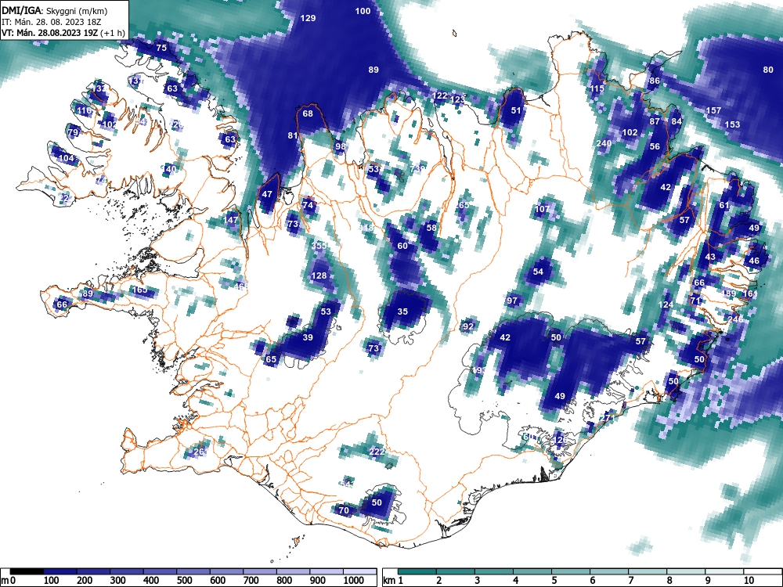Select the 'IT: Mán. 28. 08. 2023 18Z' line
This screenshot has height=587, width=783.
[x=52, y=22]
